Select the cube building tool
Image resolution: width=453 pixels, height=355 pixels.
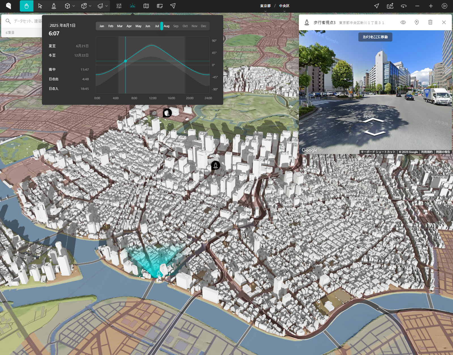[67, 6]
